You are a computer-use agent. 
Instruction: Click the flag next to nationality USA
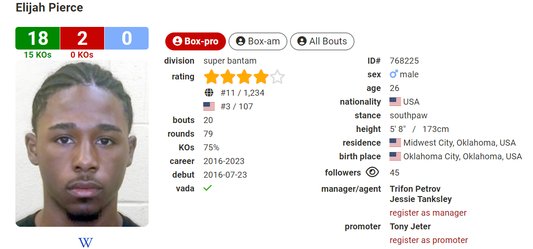[x=395, y=102]
